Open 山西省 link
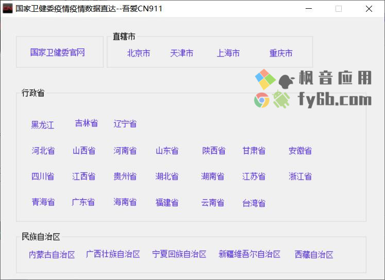The image size is (385, 280). coord(84,151)
